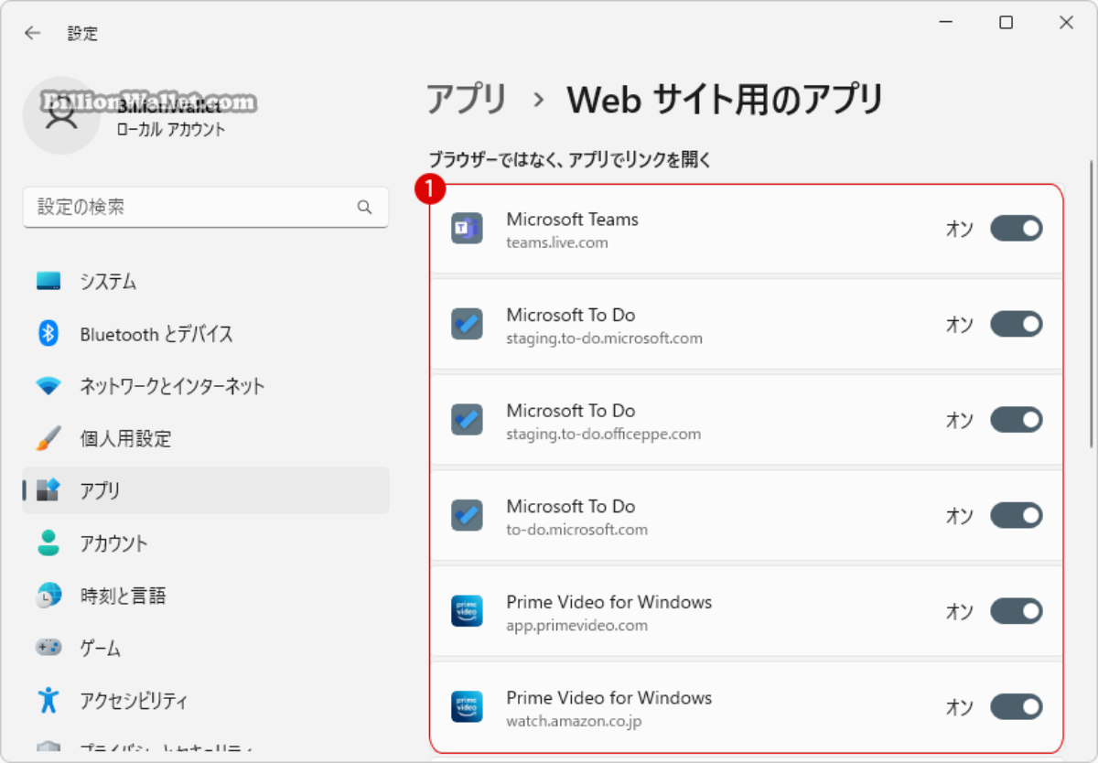The image size is (1098, 763).
Task: Open the アプリ breadcrumb link
Action: [x=467, y=101]
